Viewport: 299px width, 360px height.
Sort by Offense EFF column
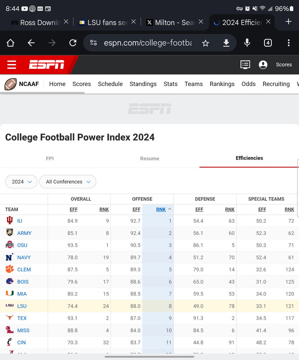[136, 209]
